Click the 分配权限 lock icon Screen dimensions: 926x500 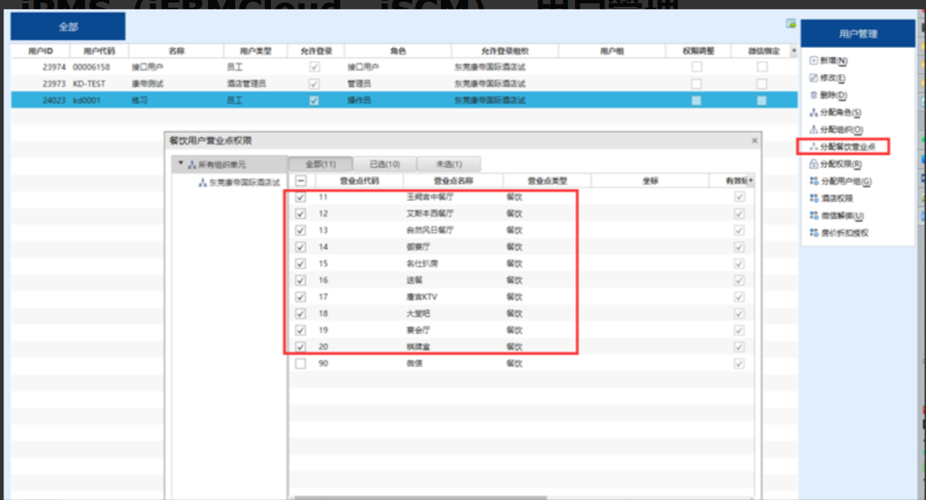tap(814, 164)
